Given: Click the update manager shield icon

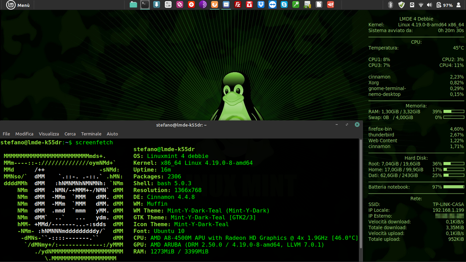Looking at the screenshot, I should [401, 5].
